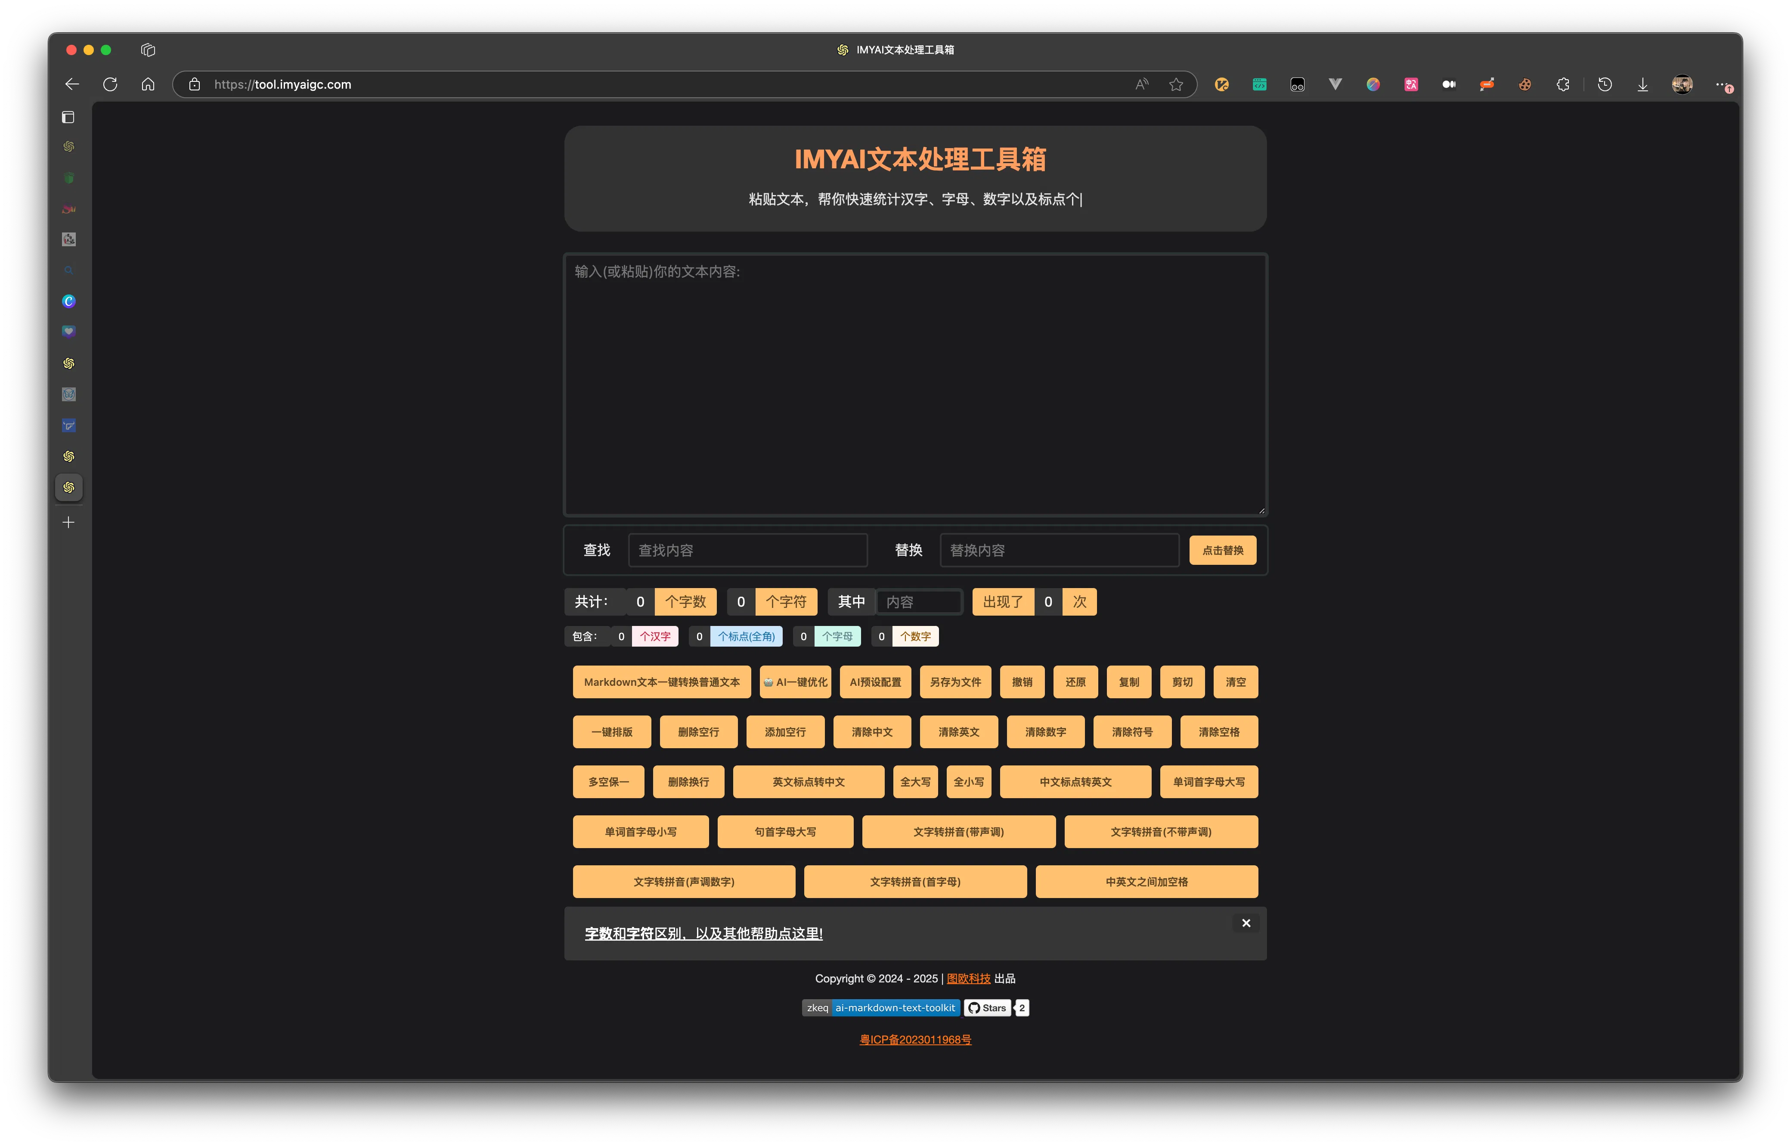The height and width of the screenshot is (1146, 1791).
Task: Convert to uppercase with 全大写
Action: 915,781
